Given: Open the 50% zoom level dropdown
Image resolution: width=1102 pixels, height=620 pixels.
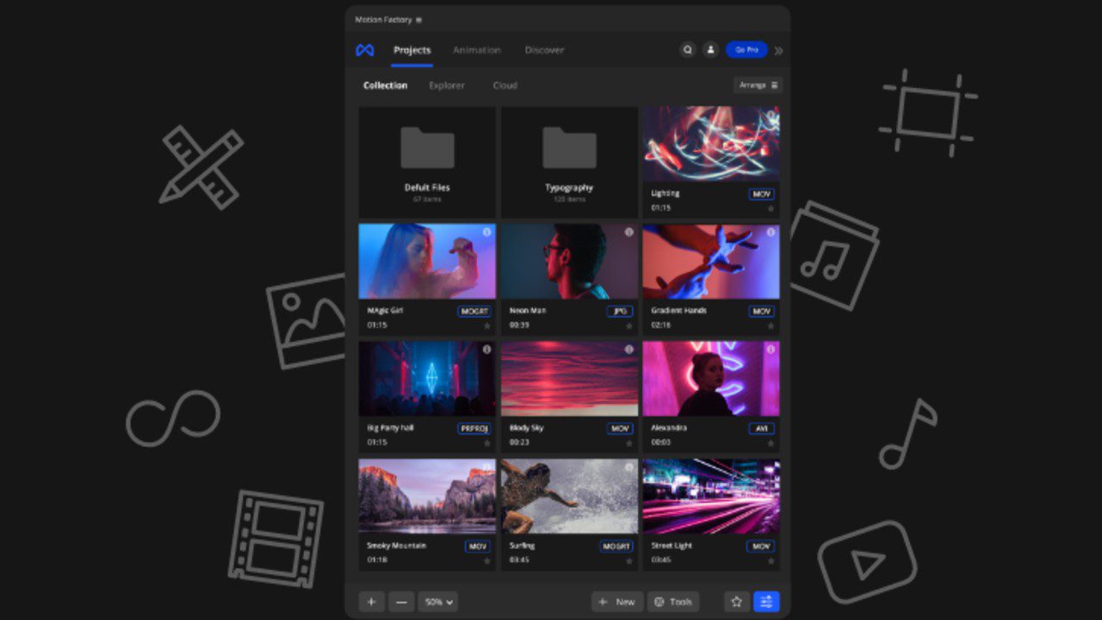Looking at the screenshot, I should point(437,602).
